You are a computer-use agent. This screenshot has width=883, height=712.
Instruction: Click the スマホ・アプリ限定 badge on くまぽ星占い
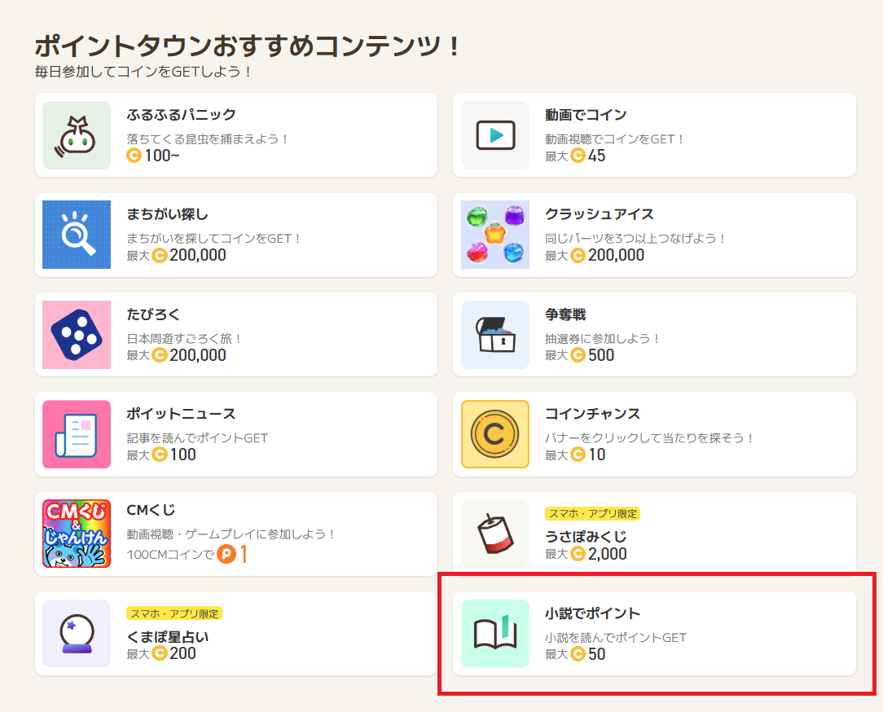coord(174,613)
